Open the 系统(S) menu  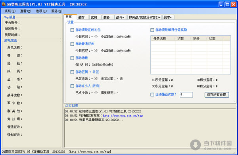(10, 11)
